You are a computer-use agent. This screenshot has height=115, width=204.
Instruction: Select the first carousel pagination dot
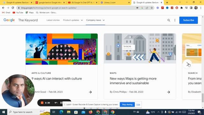(x=84, y=108)
